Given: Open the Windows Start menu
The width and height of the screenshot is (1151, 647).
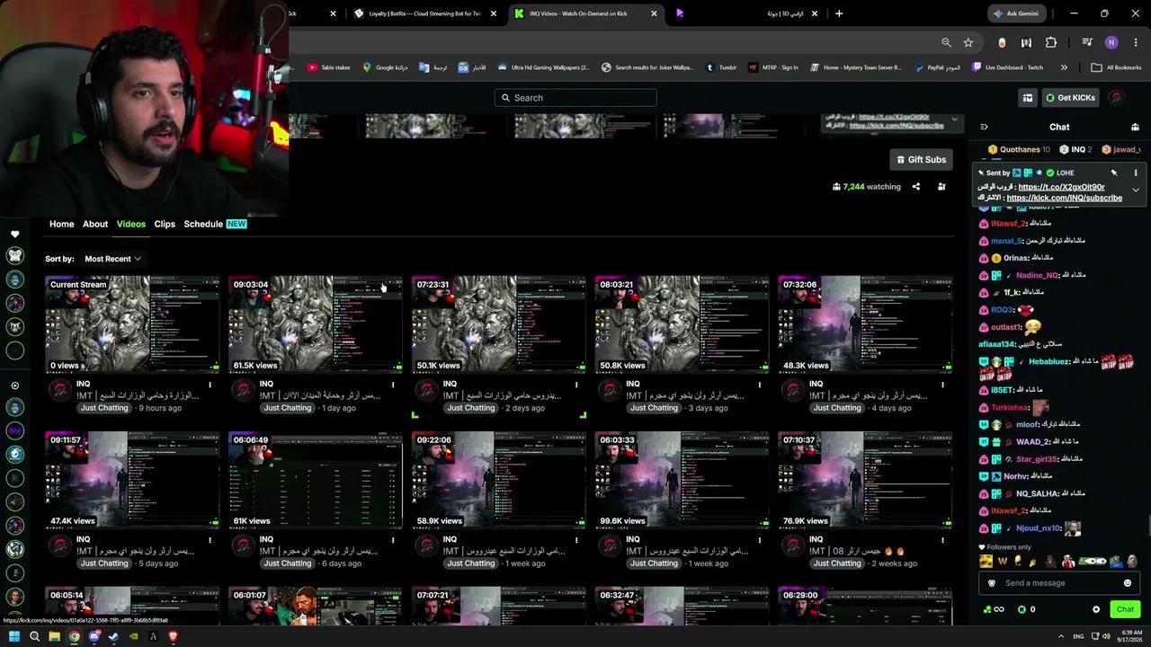Looking at the screenshot, I should (14, 636).
